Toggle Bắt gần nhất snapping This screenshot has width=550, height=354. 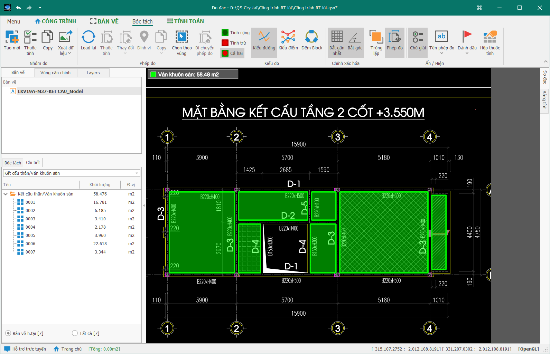(337, 37)
